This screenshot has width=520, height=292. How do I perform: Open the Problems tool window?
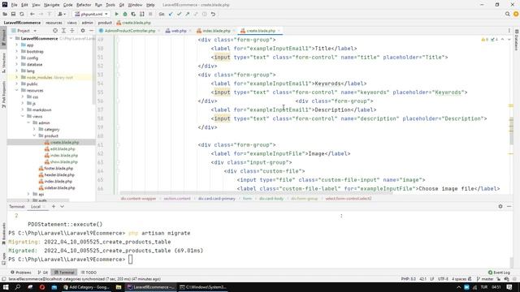pyautogui.click(x=21, y=273)
